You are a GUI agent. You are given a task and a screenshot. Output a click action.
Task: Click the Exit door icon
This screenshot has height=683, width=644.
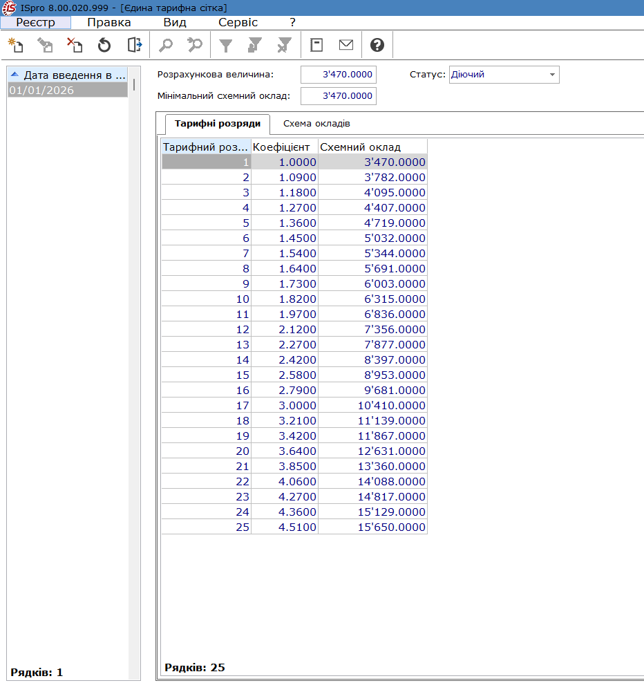(135, 45)
